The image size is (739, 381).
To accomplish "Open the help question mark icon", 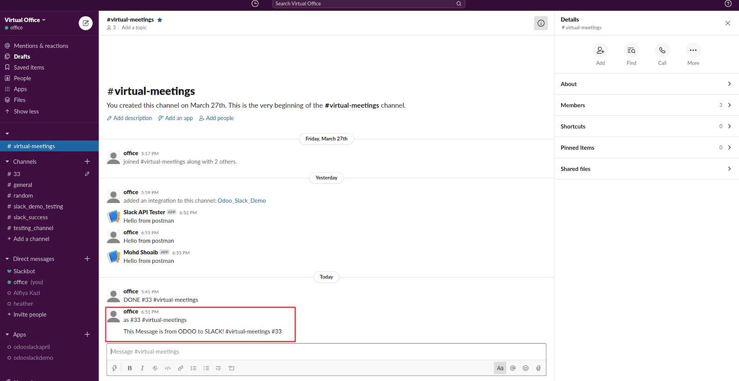I will [x=728, y=4].
